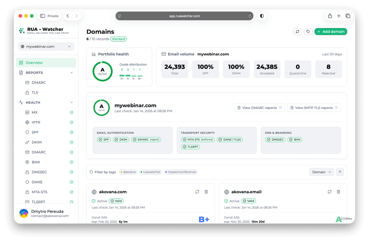
Task: Open View SMTP TLS reports
Action: (x=314, y=107)
